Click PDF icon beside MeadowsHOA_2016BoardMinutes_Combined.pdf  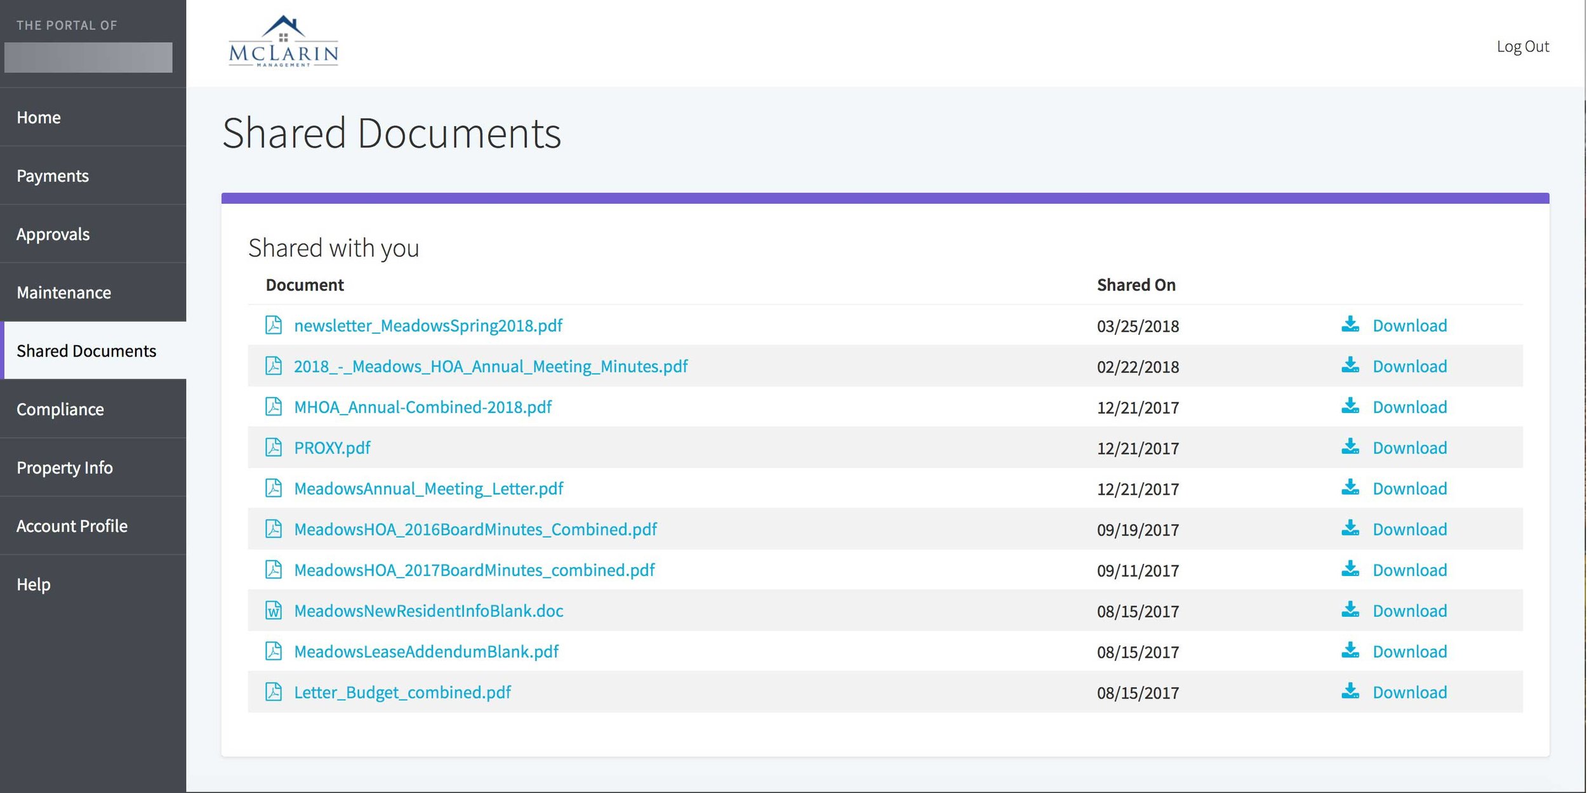pos(274,528)
